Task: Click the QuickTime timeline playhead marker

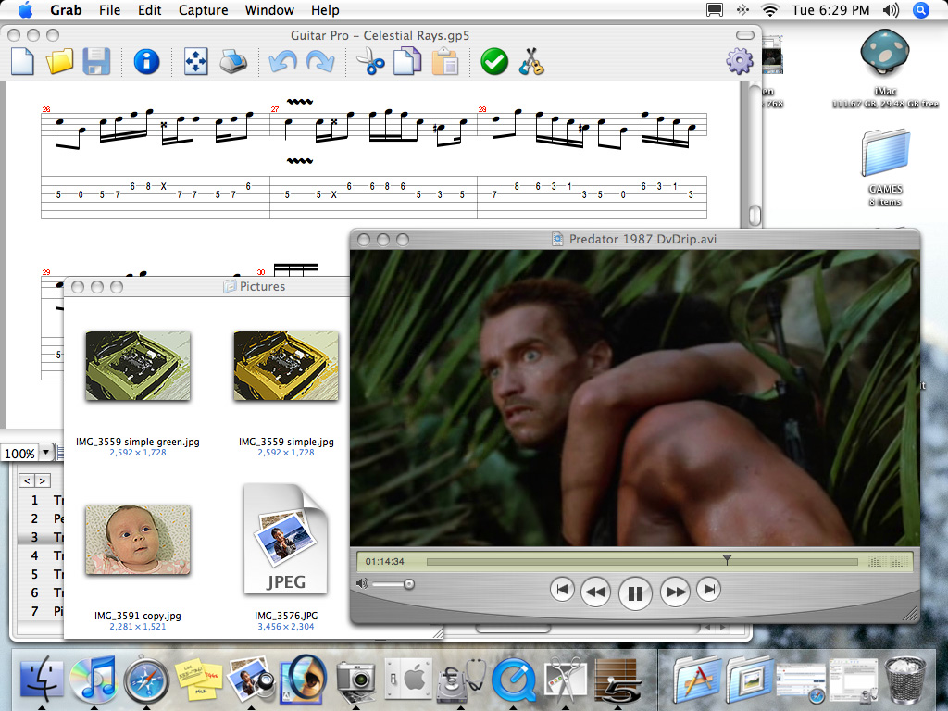Action: point(728,560)
